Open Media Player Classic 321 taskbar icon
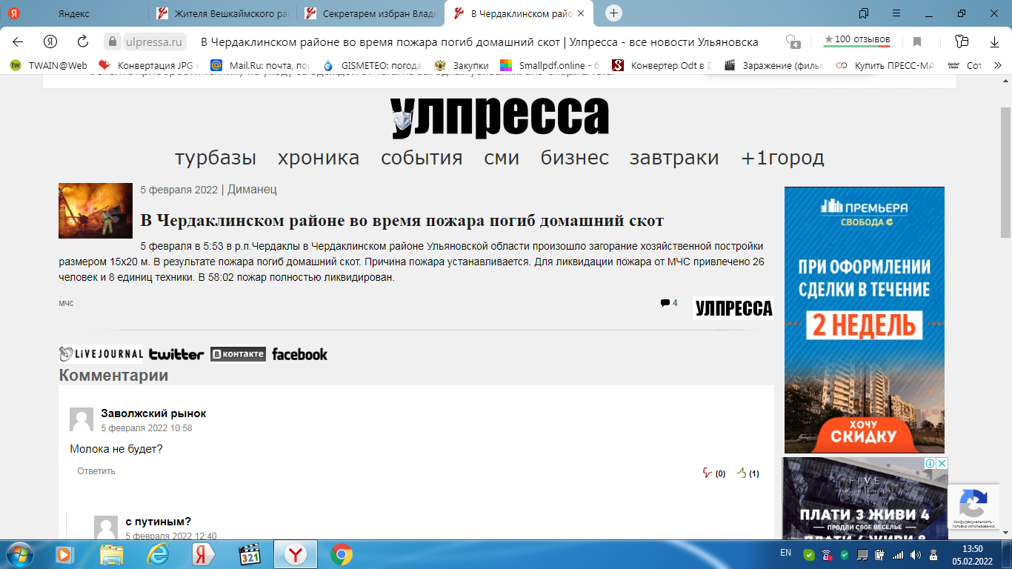 [x=250, y=554]
